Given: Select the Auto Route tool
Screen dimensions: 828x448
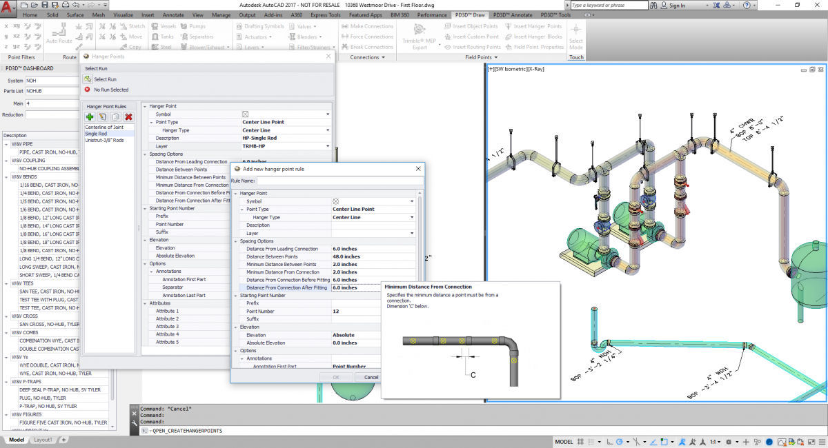Looking at the screenshot, I should pyautogui.click(x=59, y=30).
